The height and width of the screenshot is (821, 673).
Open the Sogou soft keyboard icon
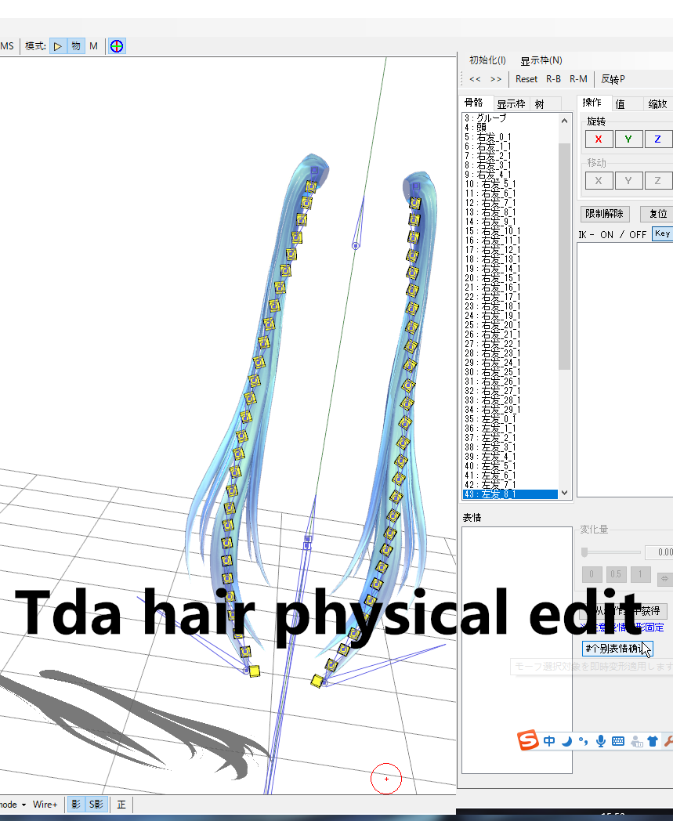[618, 740]
